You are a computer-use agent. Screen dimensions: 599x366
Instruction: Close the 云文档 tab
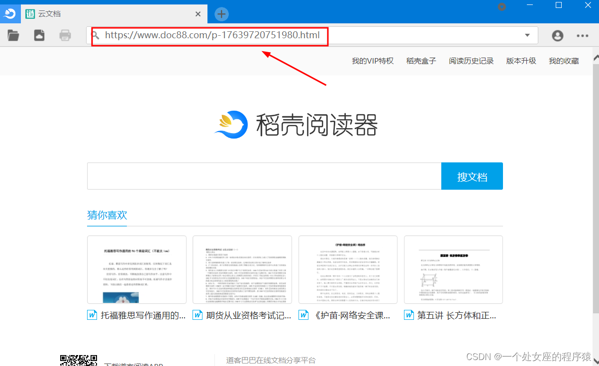click(198, 14)
